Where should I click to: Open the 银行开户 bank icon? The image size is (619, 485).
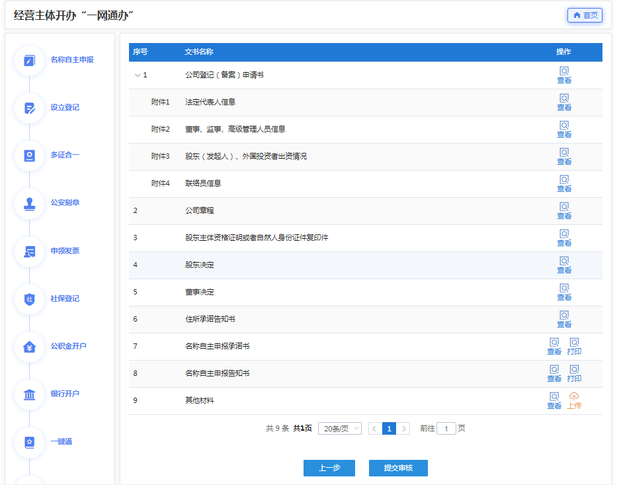[x=29, y=394]
